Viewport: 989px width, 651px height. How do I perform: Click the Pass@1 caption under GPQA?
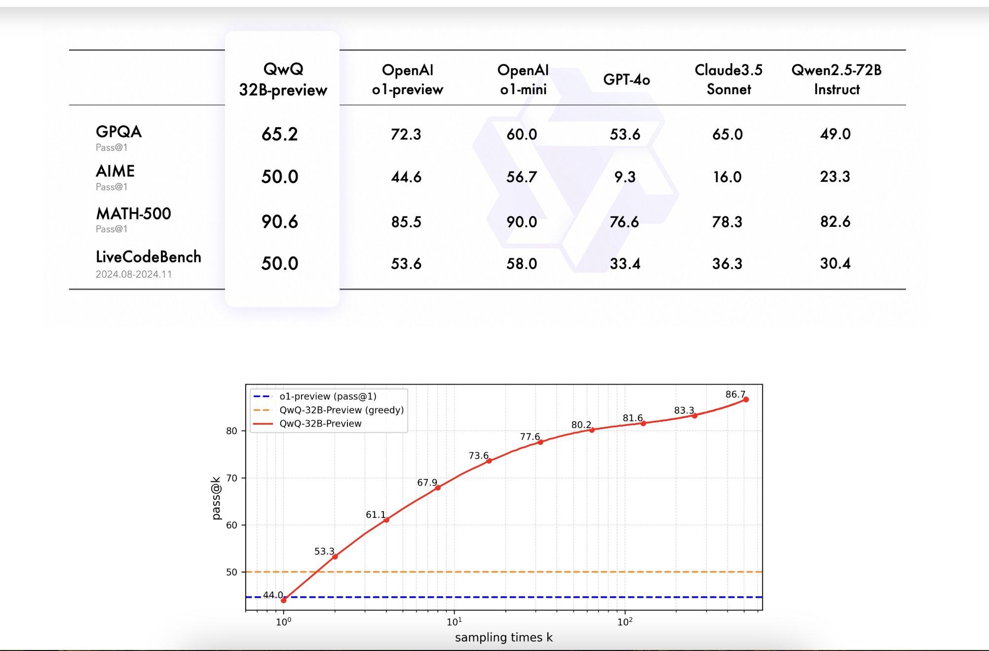click(x=112, y=147)
